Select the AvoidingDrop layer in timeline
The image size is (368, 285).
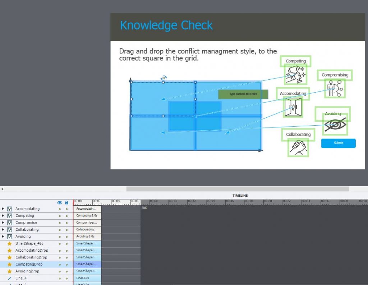click(27, 271)
